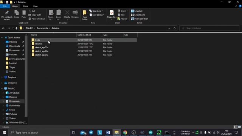Expand the OneDrive tree node

click(2, 83)
